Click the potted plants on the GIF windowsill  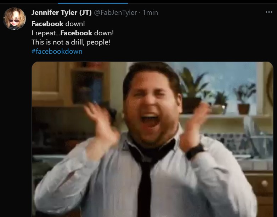coord(217,92)
